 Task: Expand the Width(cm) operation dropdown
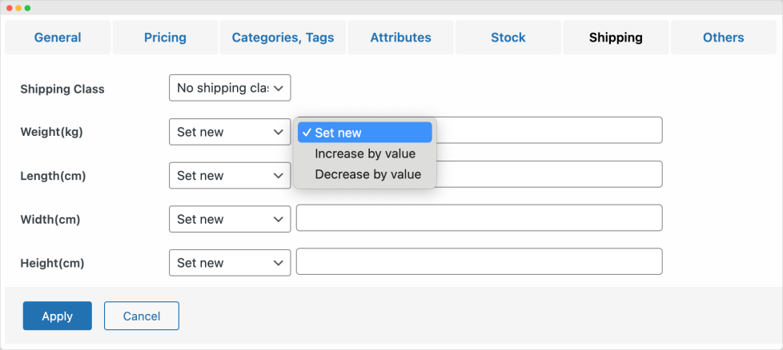click(230, 219)
